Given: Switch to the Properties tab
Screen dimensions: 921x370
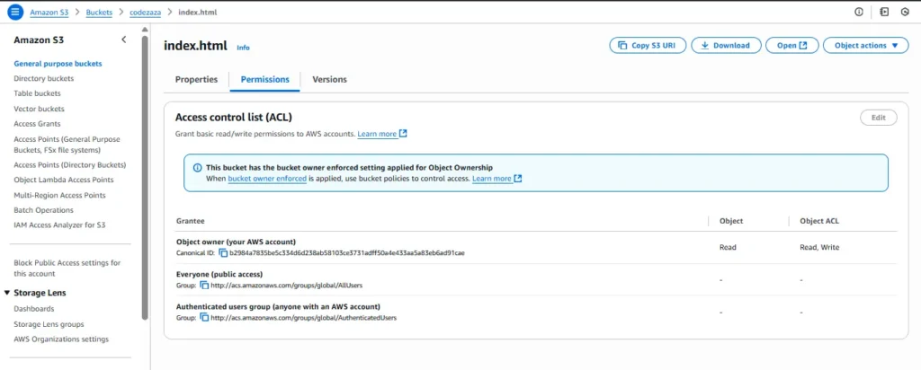Looking at the screenshot, I should (196, 79).
